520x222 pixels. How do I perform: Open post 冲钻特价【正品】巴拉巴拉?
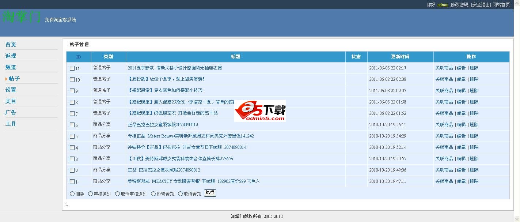tap(187, 147)
